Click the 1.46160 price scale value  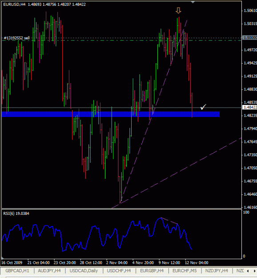pyautogui.click(x=250, y=207)
